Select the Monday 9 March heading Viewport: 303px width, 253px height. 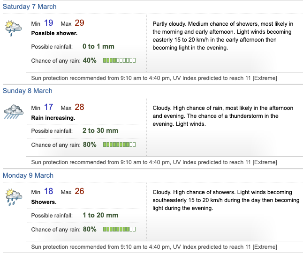pyautogui.click(x=28, y=175)
